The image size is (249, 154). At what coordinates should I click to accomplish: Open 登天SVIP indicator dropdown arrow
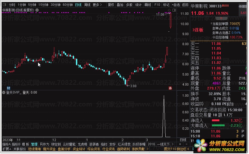click(x=4, y=92)
